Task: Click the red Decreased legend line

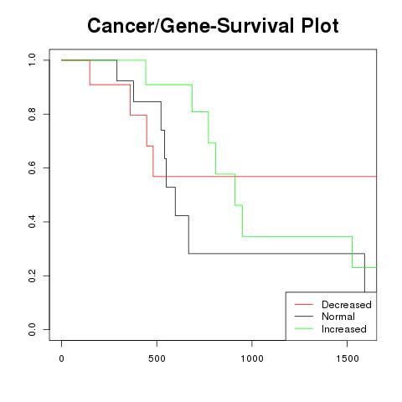Action: point(304,304)
